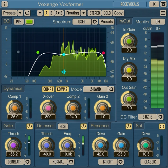
Task: Toggle Presence power button
Action: coord(129,126)
